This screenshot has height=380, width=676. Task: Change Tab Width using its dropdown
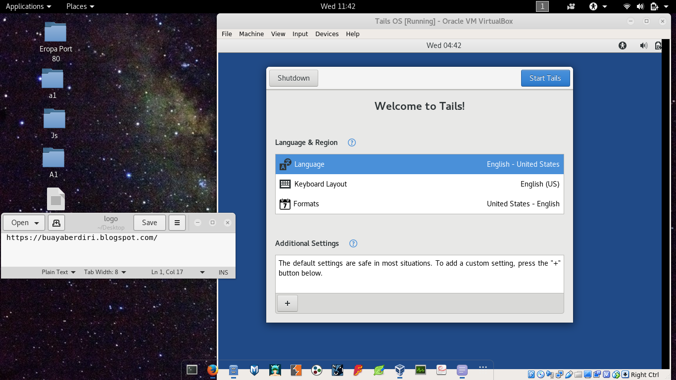[x=105, y=272]
